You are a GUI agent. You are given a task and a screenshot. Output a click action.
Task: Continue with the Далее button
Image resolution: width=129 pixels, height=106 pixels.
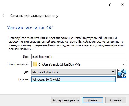93,100
